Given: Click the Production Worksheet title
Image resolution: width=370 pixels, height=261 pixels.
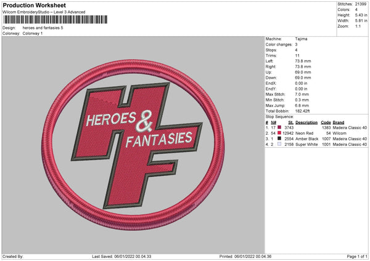Looking at the screenshot, I should (x=34, y=5).
